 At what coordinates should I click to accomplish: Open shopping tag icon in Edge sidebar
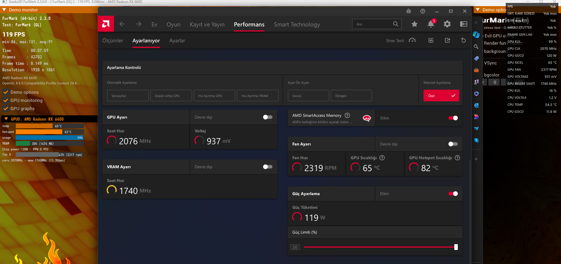[x=476, y=58]
